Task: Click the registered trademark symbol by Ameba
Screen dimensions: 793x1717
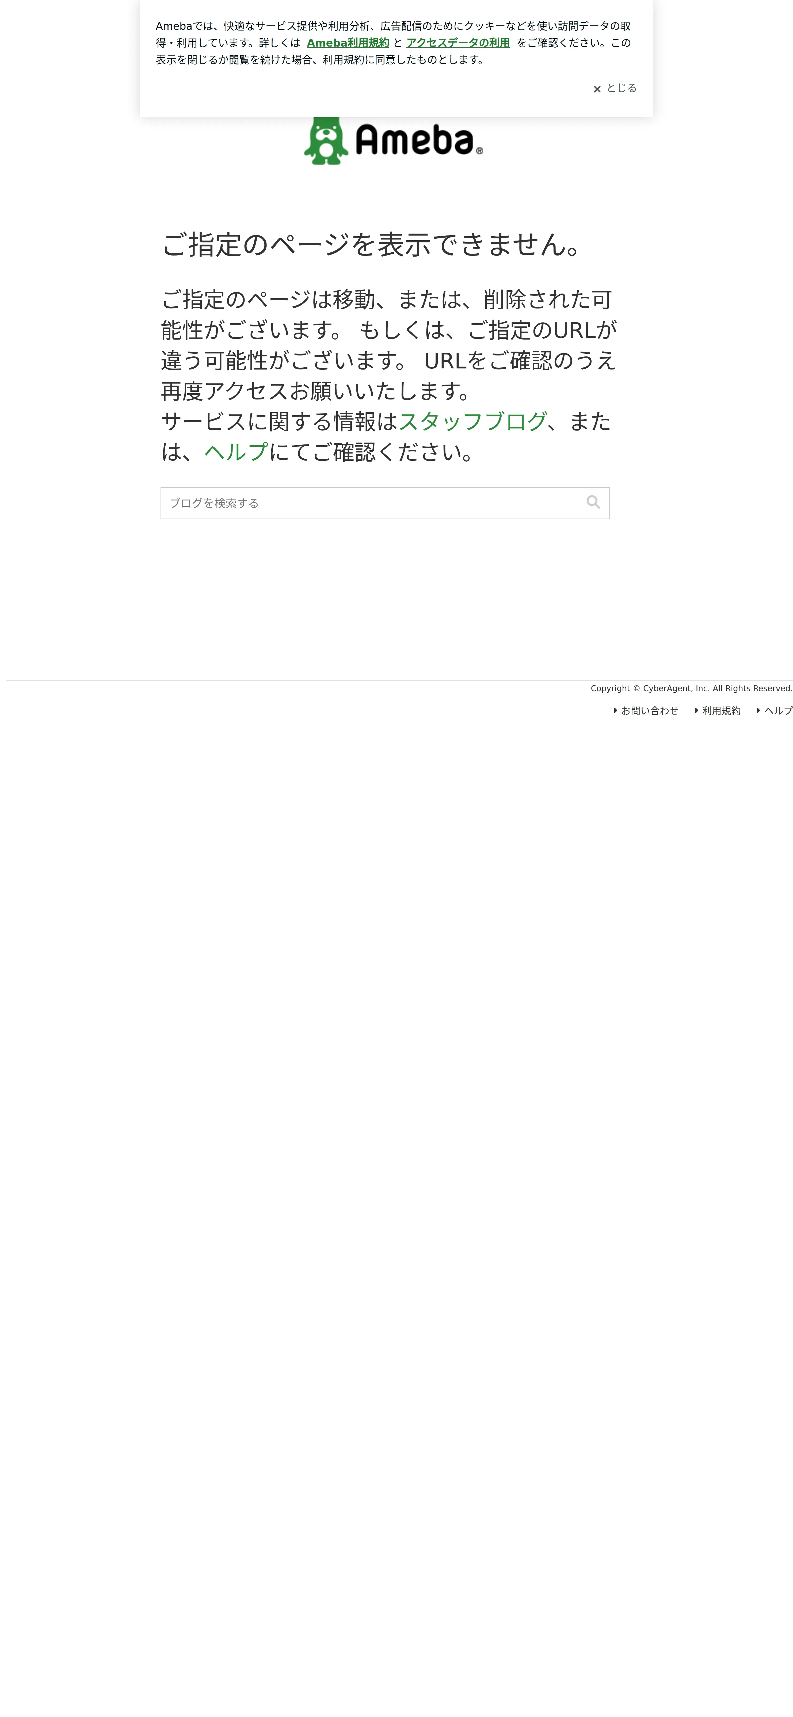Action: (x=479, y=151)
